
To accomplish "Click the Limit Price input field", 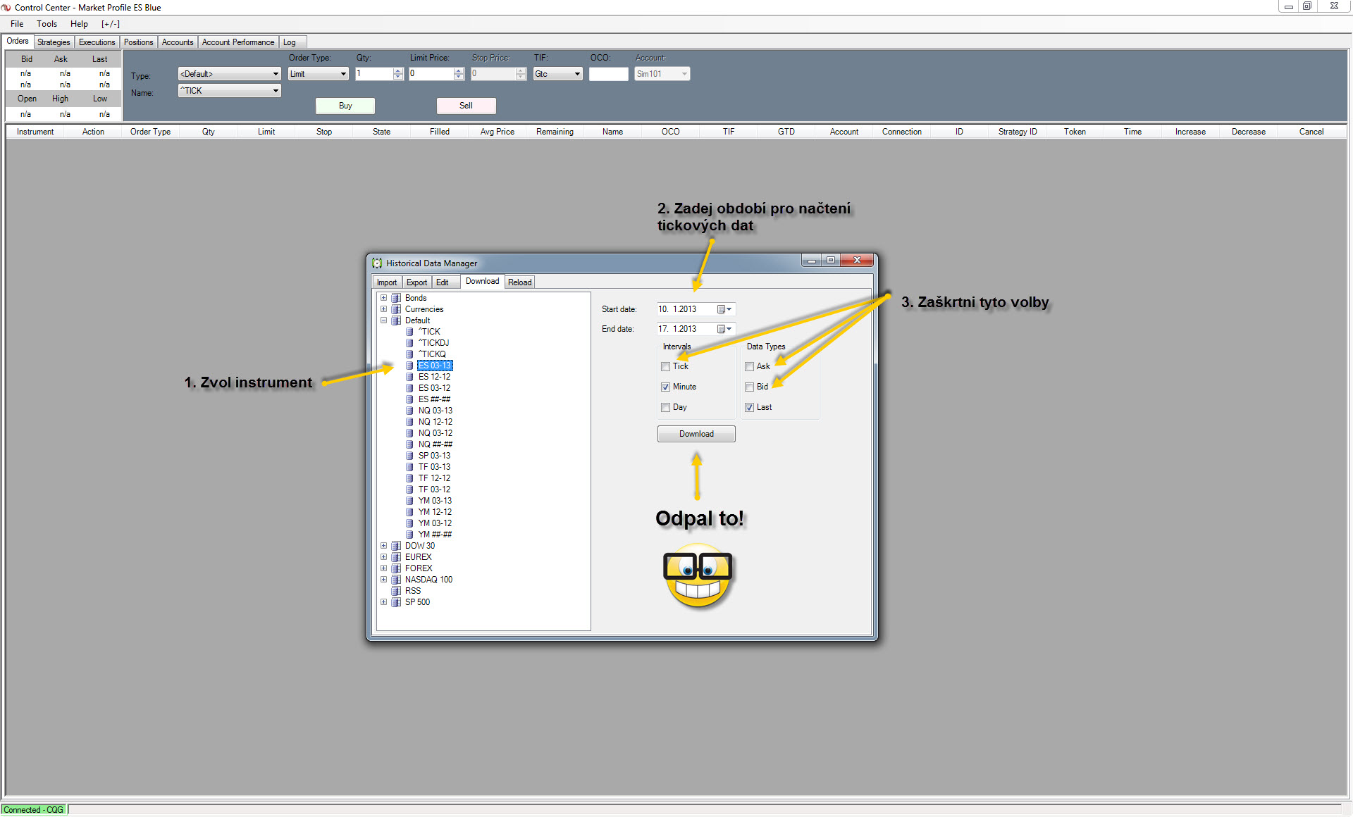I will [431, 74].
